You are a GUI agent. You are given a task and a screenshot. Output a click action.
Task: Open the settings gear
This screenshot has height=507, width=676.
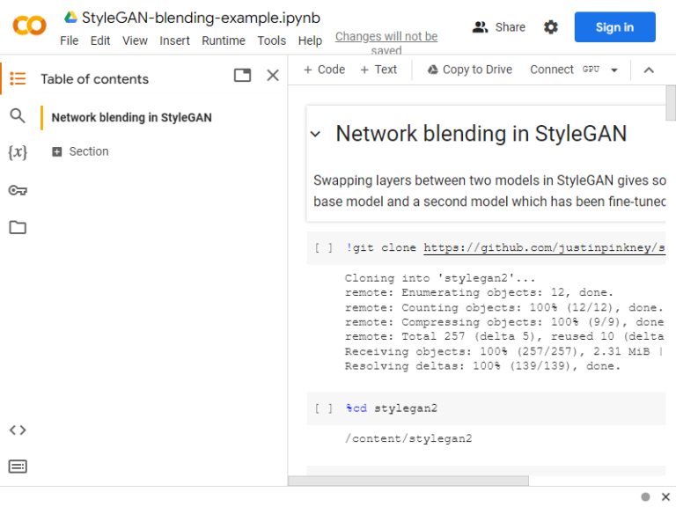pos(550,27)
